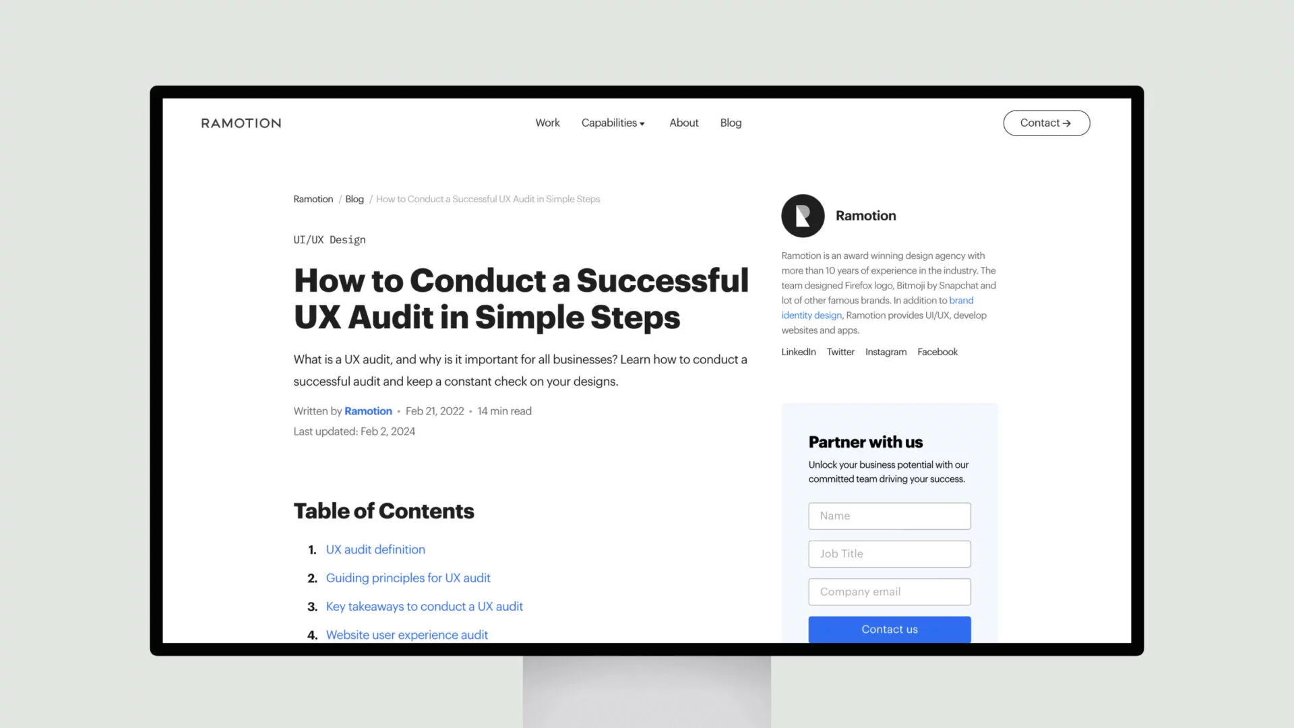Screen dimensions: 1294x728
Task: Click the LinkedIn social icon
Action: (x=798, y=351)
